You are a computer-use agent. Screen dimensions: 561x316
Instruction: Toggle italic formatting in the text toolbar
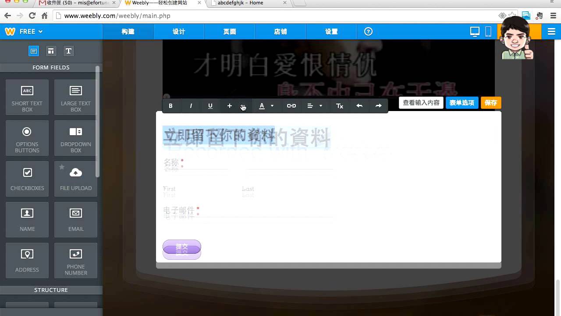(x=191, y=106)
